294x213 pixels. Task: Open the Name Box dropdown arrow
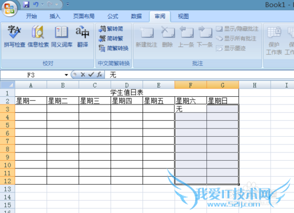click(x=66, y=75)
